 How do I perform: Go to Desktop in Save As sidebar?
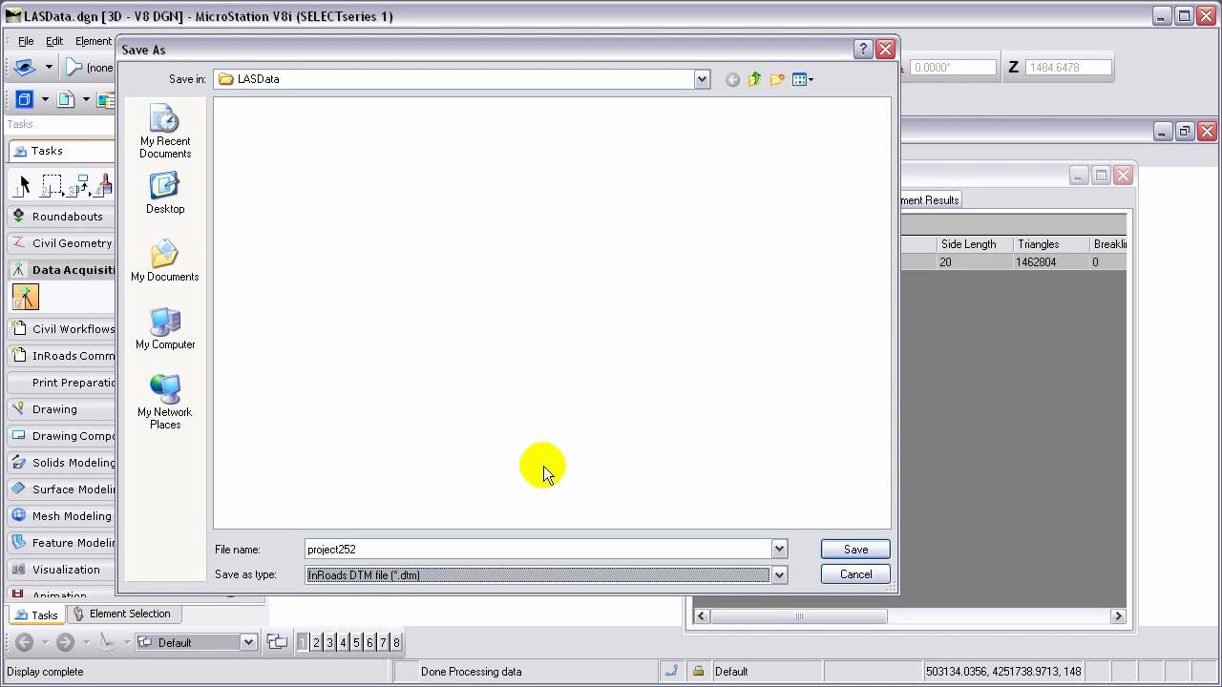[164, 193]
